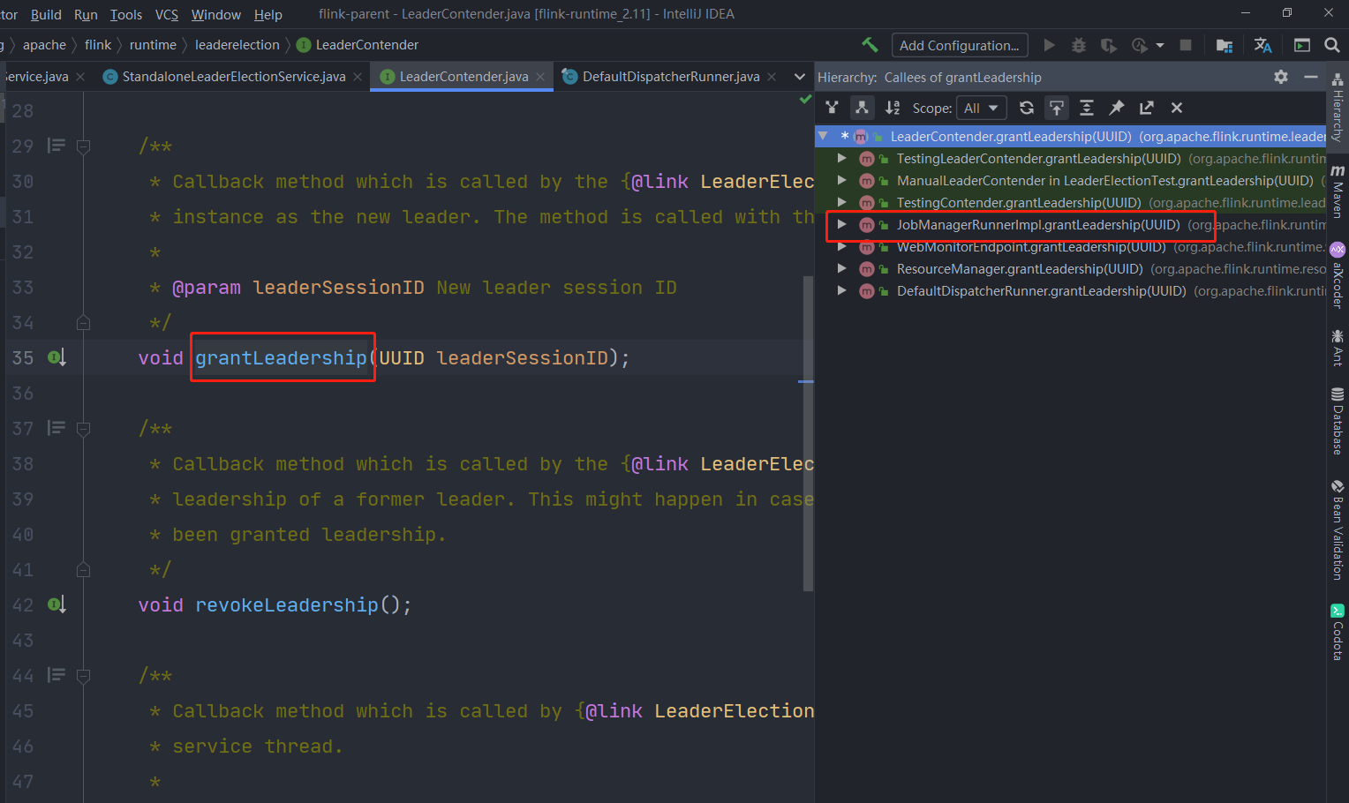Open the Help menu

pos(268,14)
